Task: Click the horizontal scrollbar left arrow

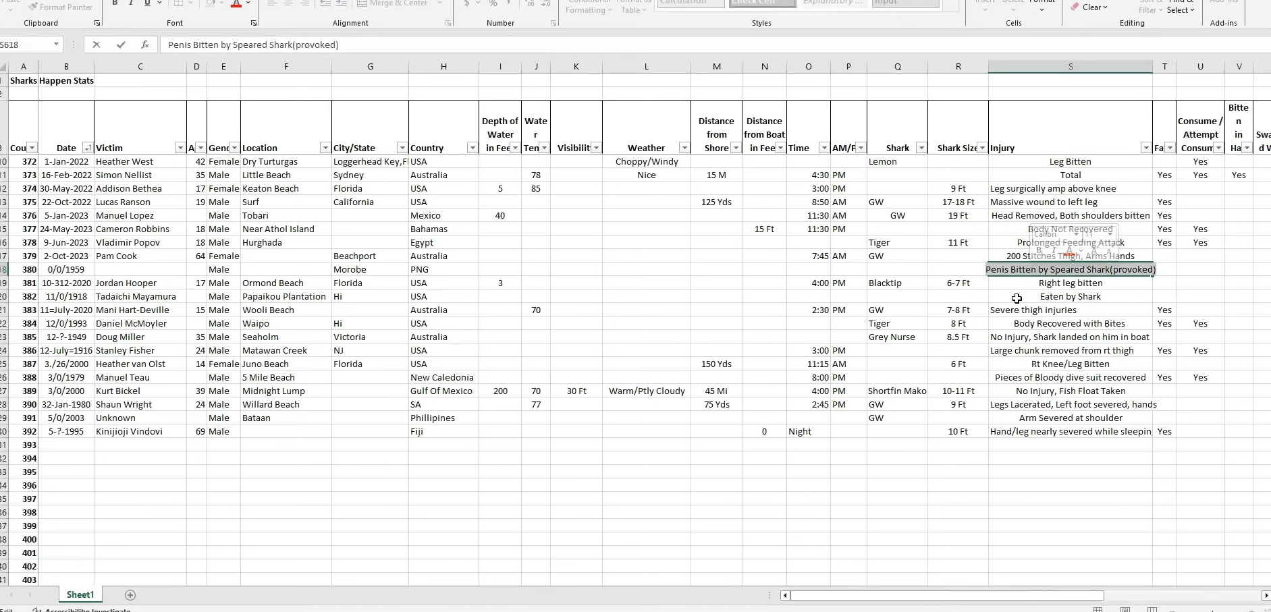Action: click(x=785, y=595)
